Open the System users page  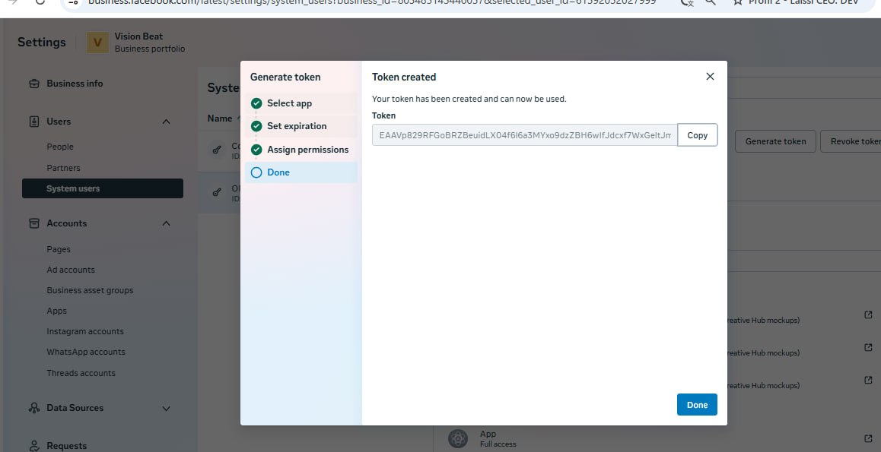(x=103, y=188)
